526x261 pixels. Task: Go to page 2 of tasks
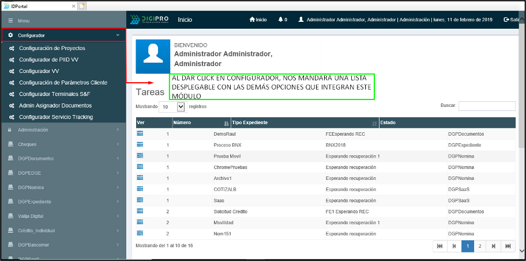point(480,245)
